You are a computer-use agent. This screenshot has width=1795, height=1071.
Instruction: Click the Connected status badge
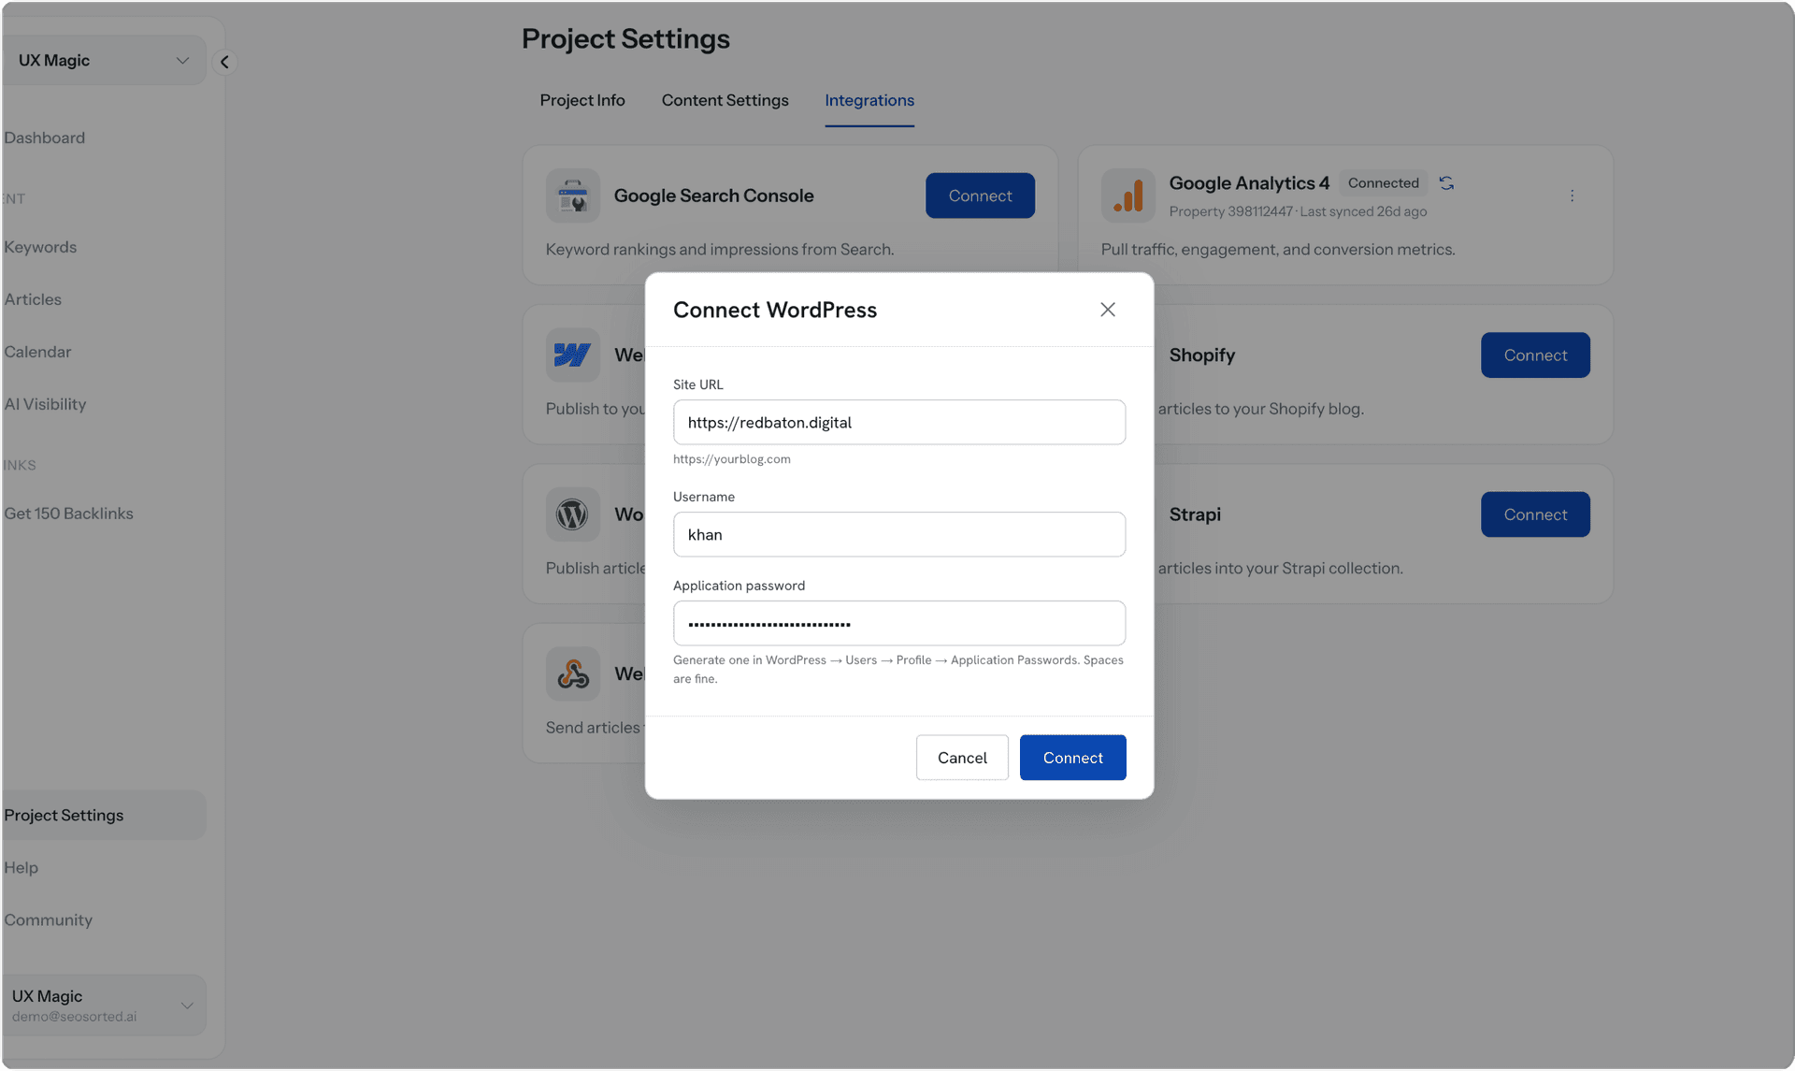pyautogui.click(x=1383, y=183)
